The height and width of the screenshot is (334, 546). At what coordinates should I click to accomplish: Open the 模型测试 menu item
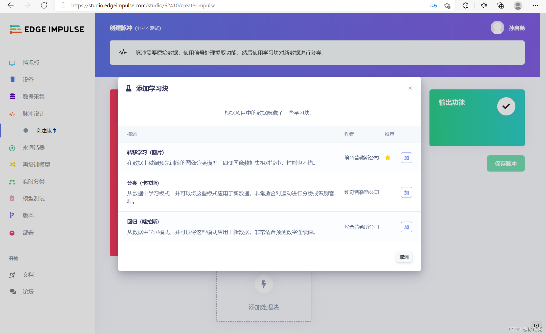[x=33, y=198]
